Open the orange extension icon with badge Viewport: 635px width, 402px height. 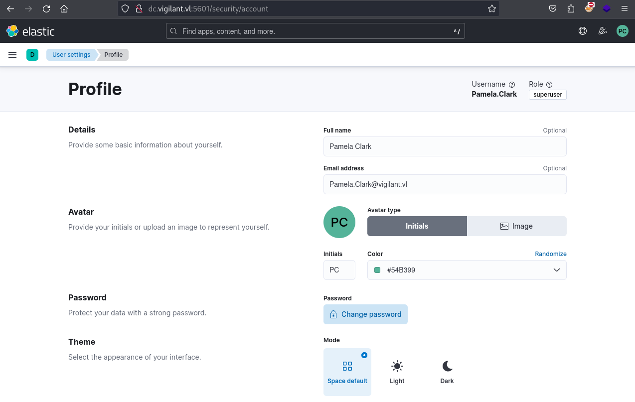[x=589, y=7]
